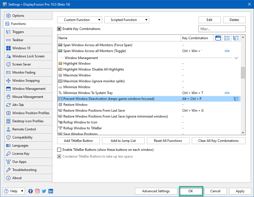Collapse the Window Management group chevron

(x=236, y=58)
